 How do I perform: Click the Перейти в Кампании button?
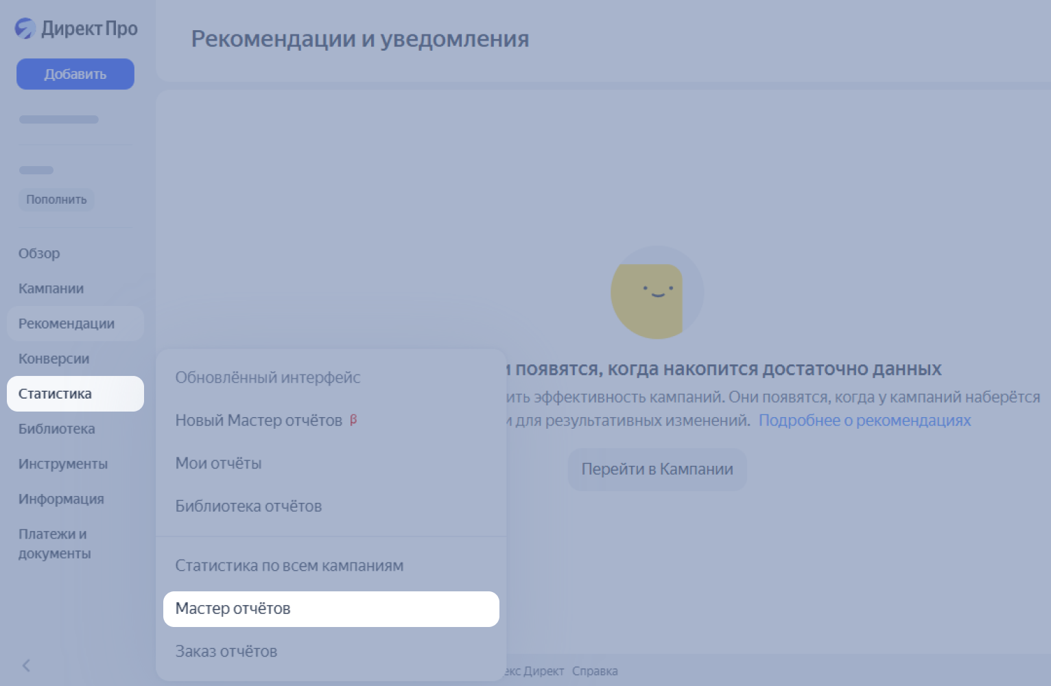[x=657, y=469]
